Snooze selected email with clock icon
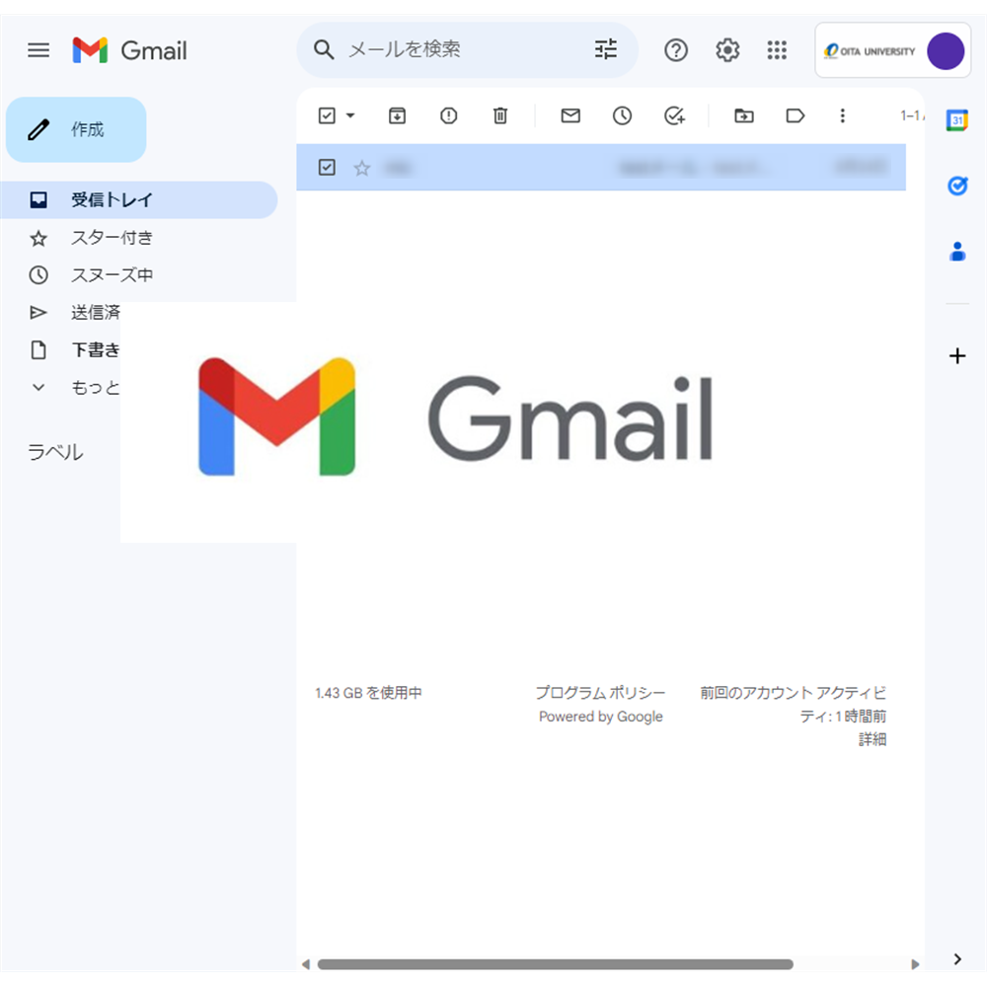987x986 pixels. [x=622, y=115]
